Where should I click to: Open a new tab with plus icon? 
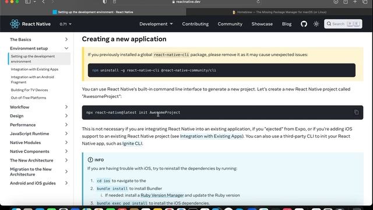pos(355,2)
